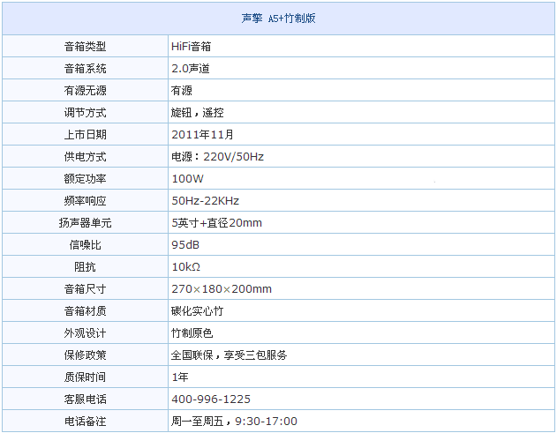This screenshot has width=557, height=433.
Task: Click the 270×180×200mm value
Action: (x=222, y=288)
